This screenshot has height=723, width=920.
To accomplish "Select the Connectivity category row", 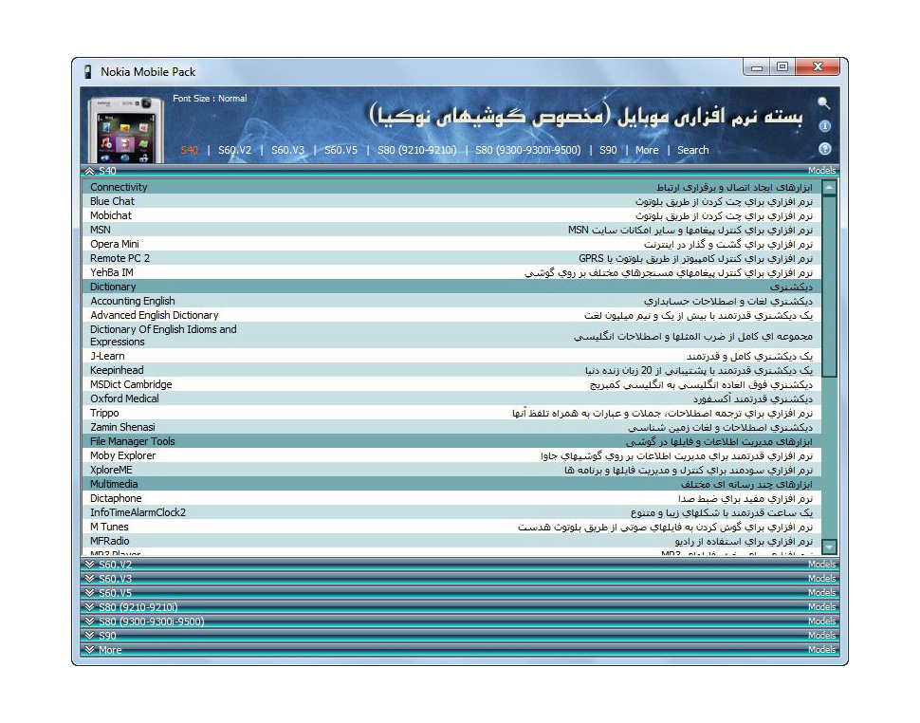I will (451, 187).
